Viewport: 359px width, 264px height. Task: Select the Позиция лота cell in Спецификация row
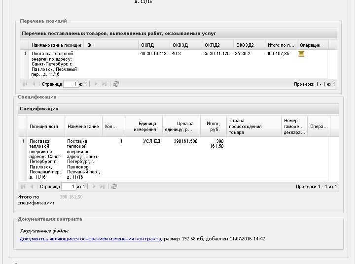(46, 159)
